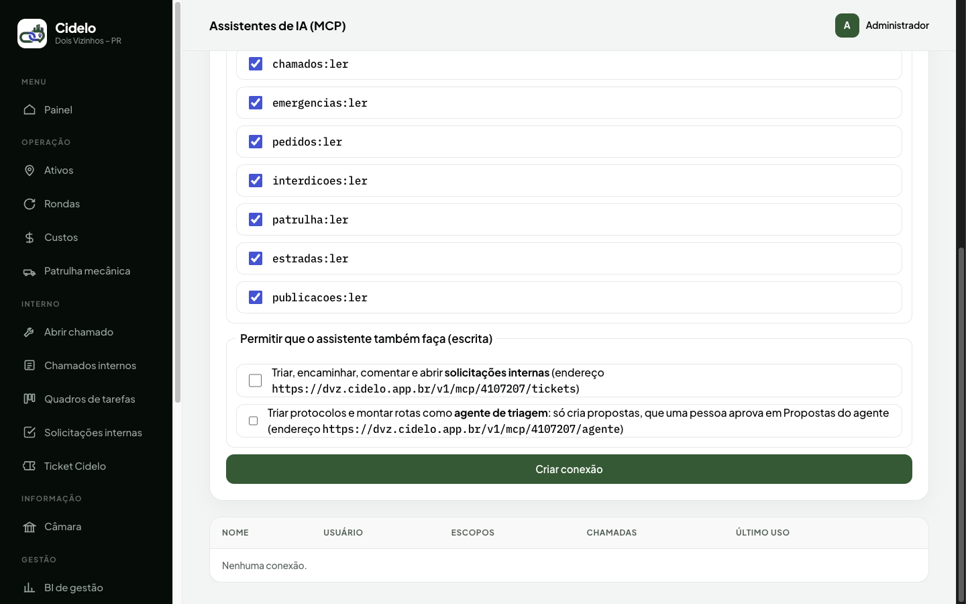Click the Chamados internos list icon
Viewport: 966px width, 604px height.
30,366
